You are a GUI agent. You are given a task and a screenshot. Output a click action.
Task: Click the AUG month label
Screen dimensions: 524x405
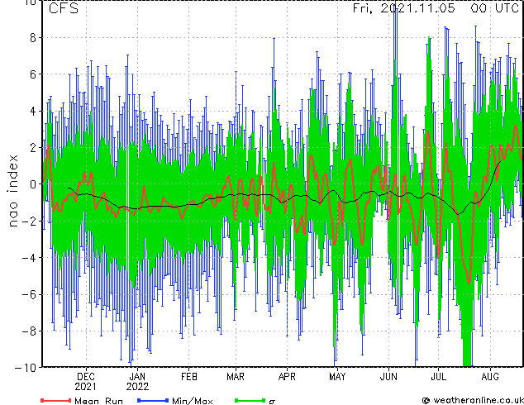point(490,377)
